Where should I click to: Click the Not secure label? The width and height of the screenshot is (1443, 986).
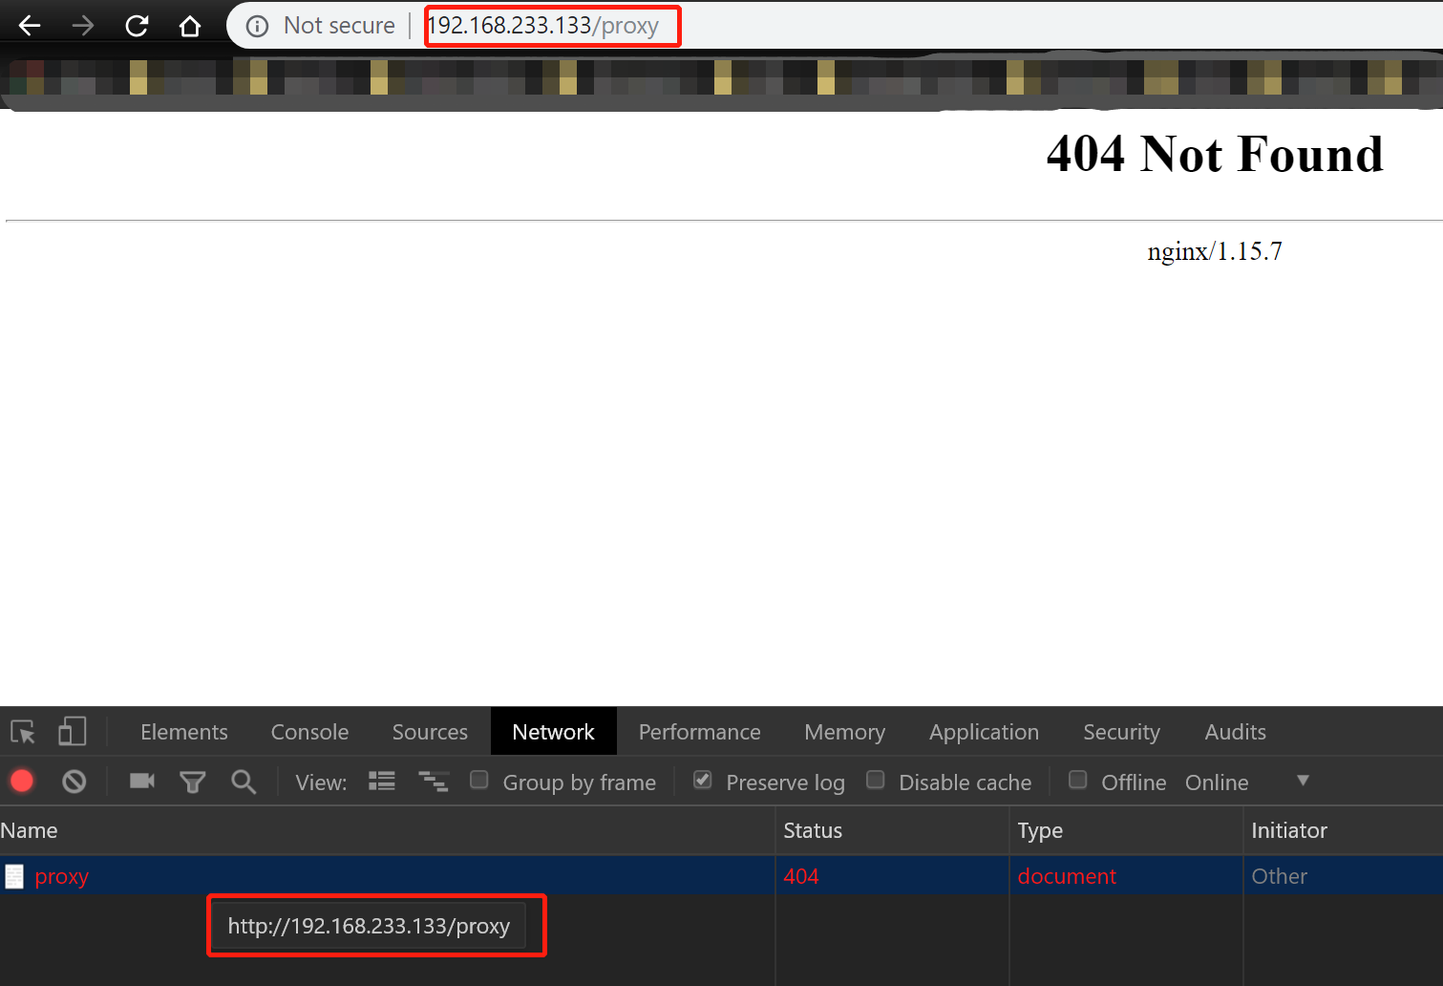(x=338, y=25)
